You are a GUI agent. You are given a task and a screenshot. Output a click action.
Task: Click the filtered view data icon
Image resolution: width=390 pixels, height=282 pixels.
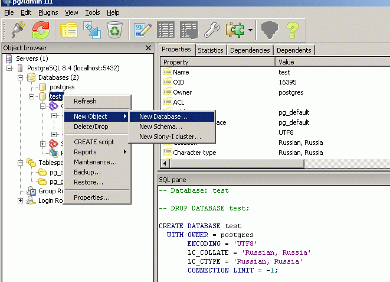pos(189,30)
